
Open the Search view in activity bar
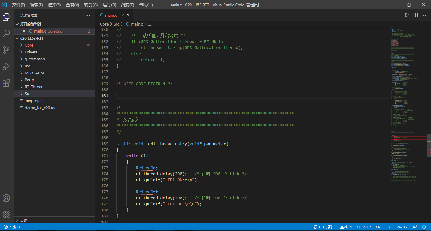[6, 34]
